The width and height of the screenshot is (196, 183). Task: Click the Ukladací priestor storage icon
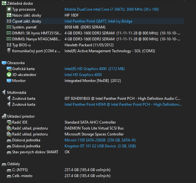(4, 116)
